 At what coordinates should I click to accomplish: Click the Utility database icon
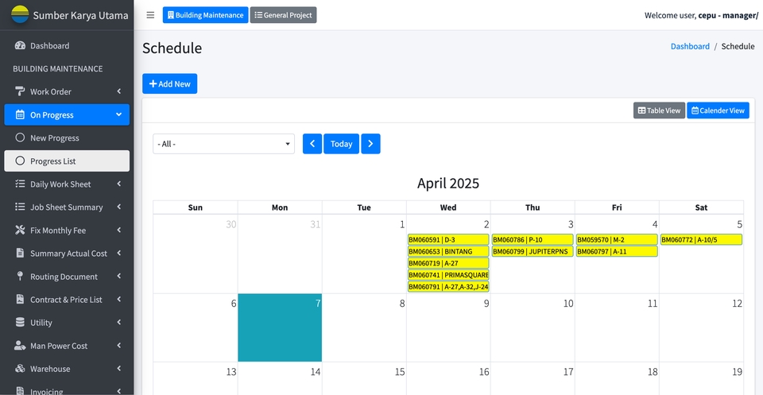coord(20,323)
